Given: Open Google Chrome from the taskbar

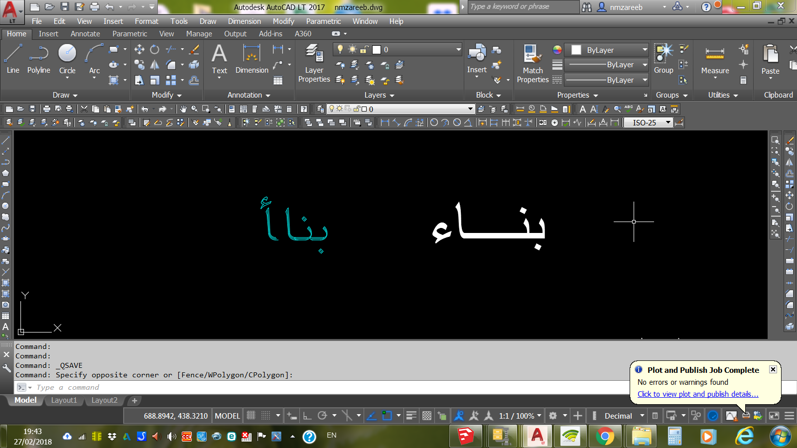Looking at the screenshot, I should [605, 437].
